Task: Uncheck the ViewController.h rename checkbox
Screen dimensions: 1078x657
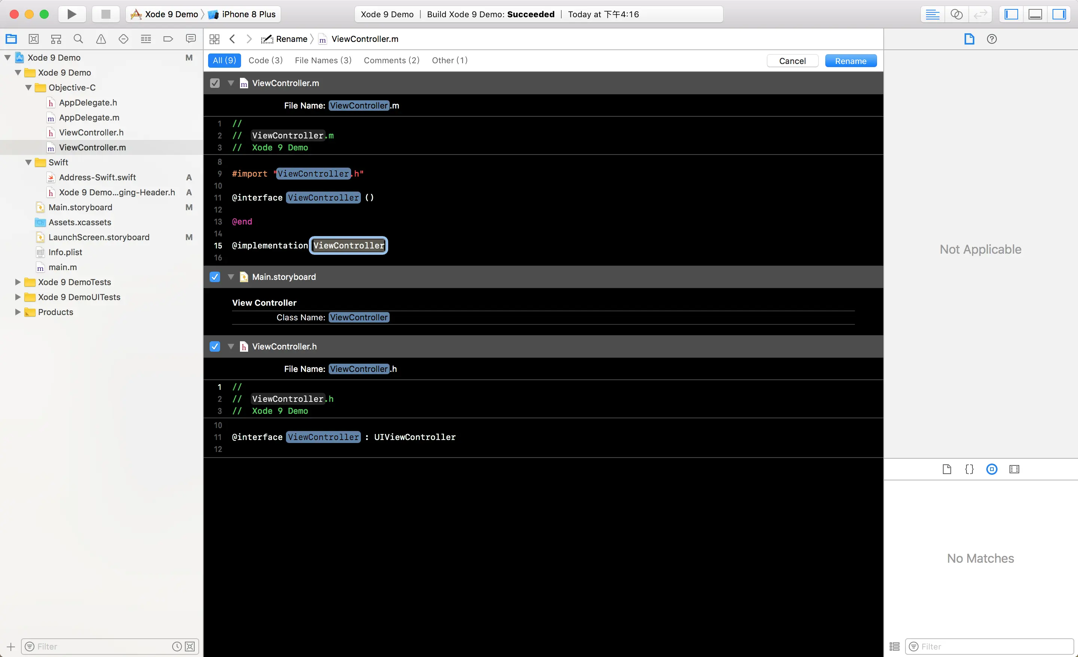Action: coord(215,346)
